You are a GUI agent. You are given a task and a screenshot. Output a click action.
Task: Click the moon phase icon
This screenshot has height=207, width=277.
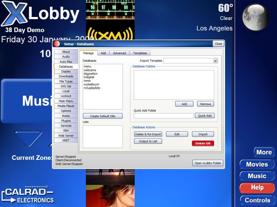coord(256,17)
